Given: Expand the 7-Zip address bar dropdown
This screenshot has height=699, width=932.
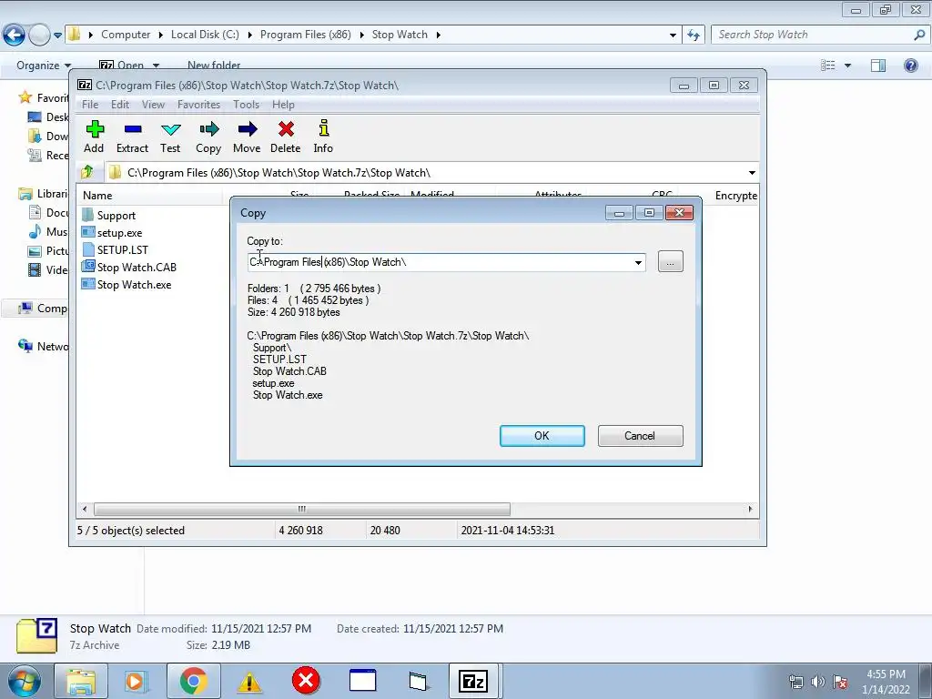Looking at the screenshot, I should (752, 172).
